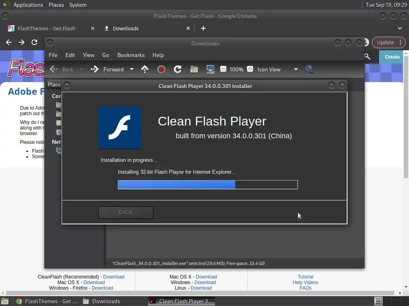
Task: Zoom in with the plus icon
Action: tap(250, 69)
